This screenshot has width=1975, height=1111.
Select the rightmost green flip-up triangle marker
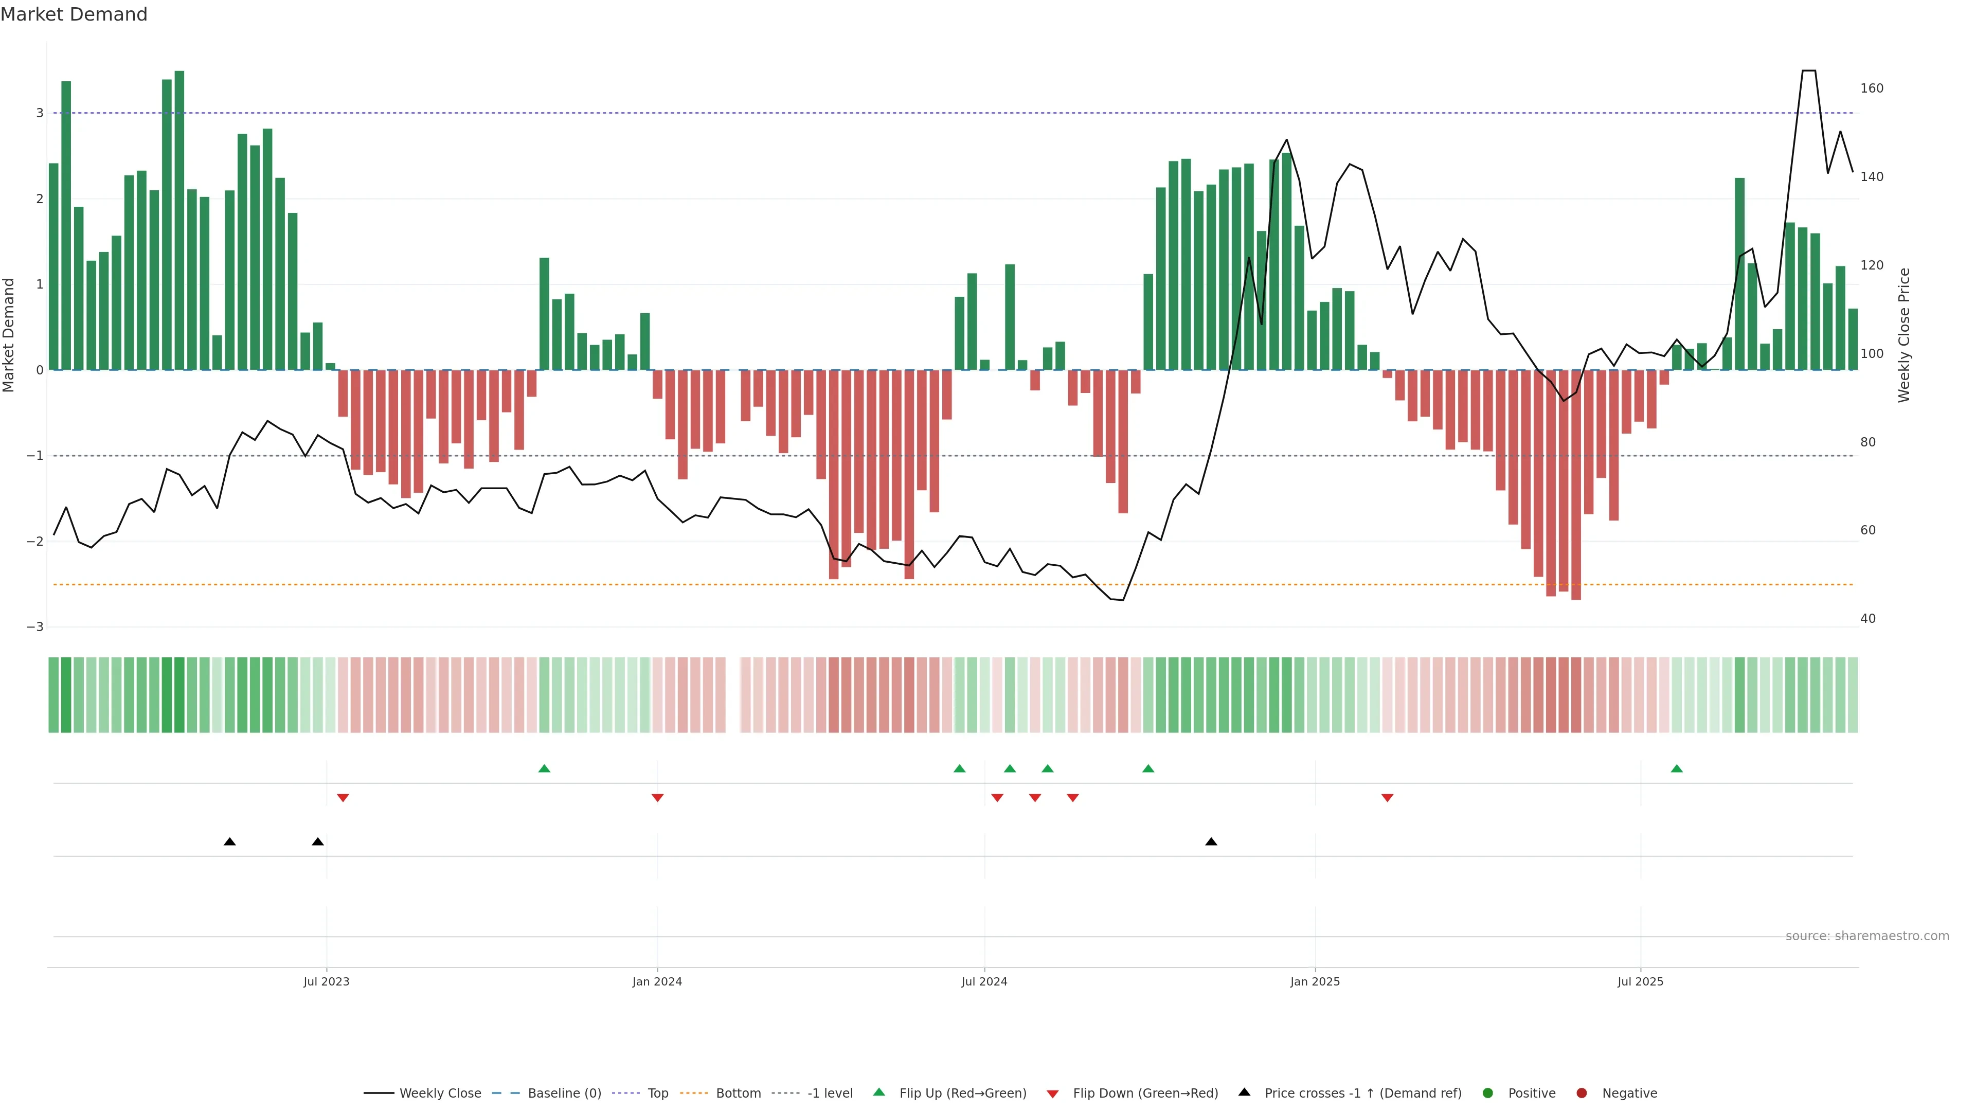click(1677, 768)
